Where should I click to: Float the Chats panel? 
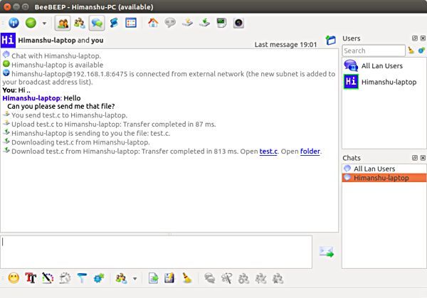pyautogui.click(x=414, y=158)
